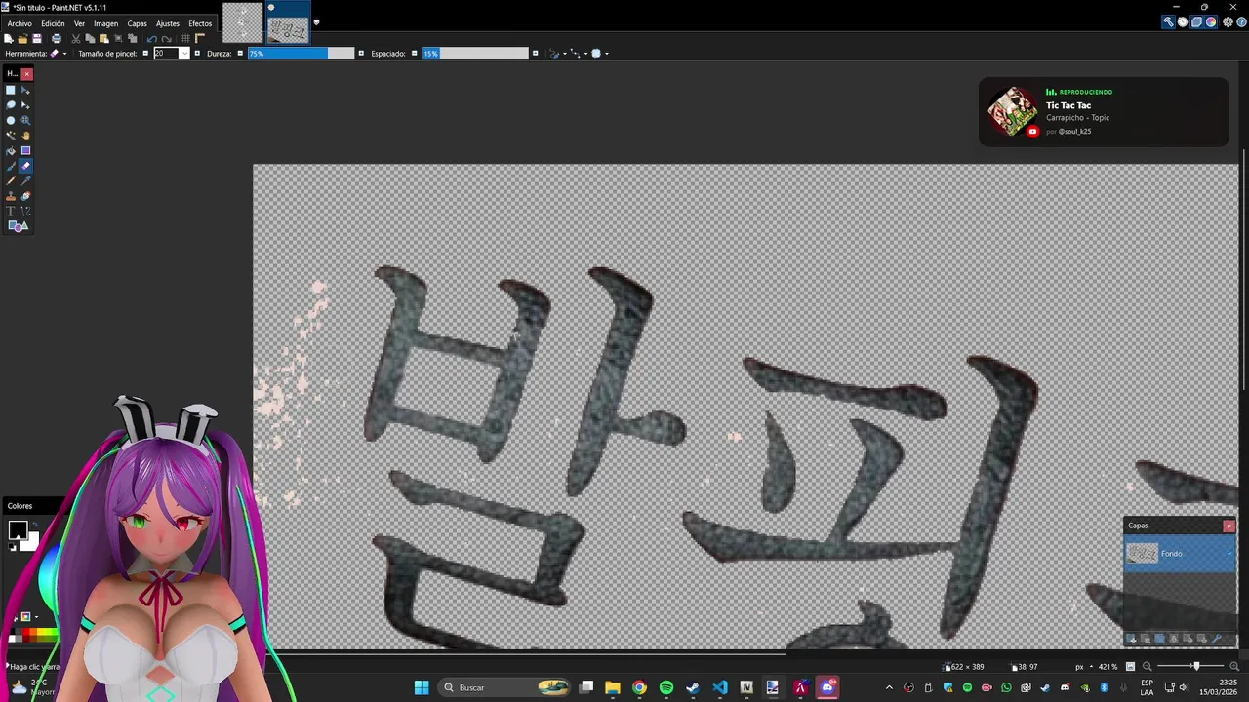Viewport: 1249px width, 702px height.
Task: Click the zoom out magnifier button
Action: click(x=1148, y=667)
